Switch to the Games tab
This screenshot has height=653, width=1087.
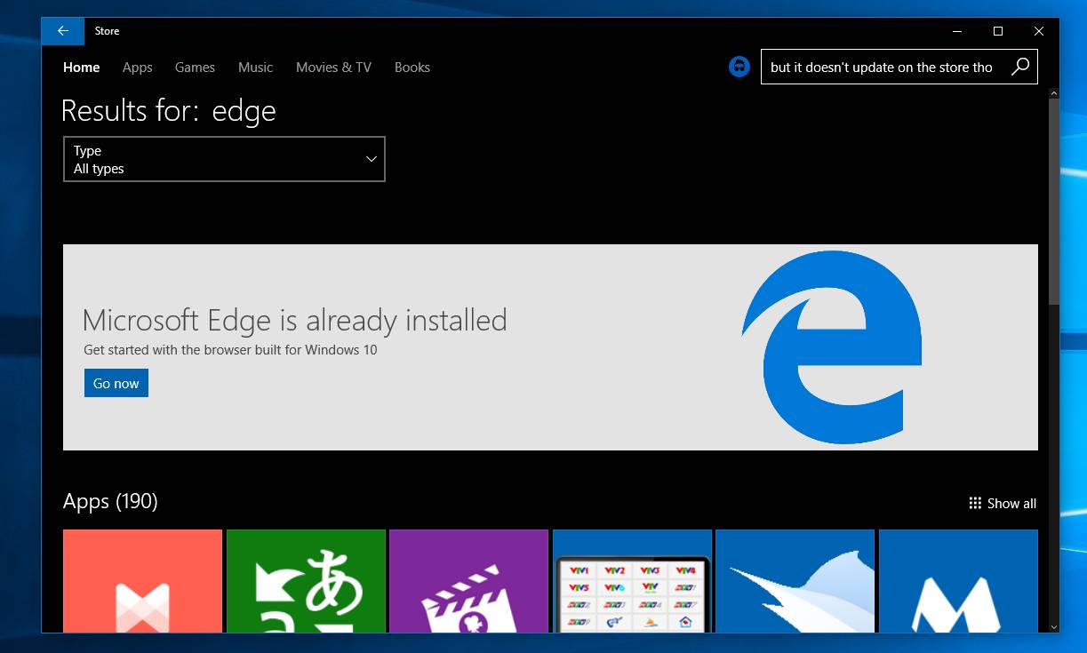coord(195,68)
